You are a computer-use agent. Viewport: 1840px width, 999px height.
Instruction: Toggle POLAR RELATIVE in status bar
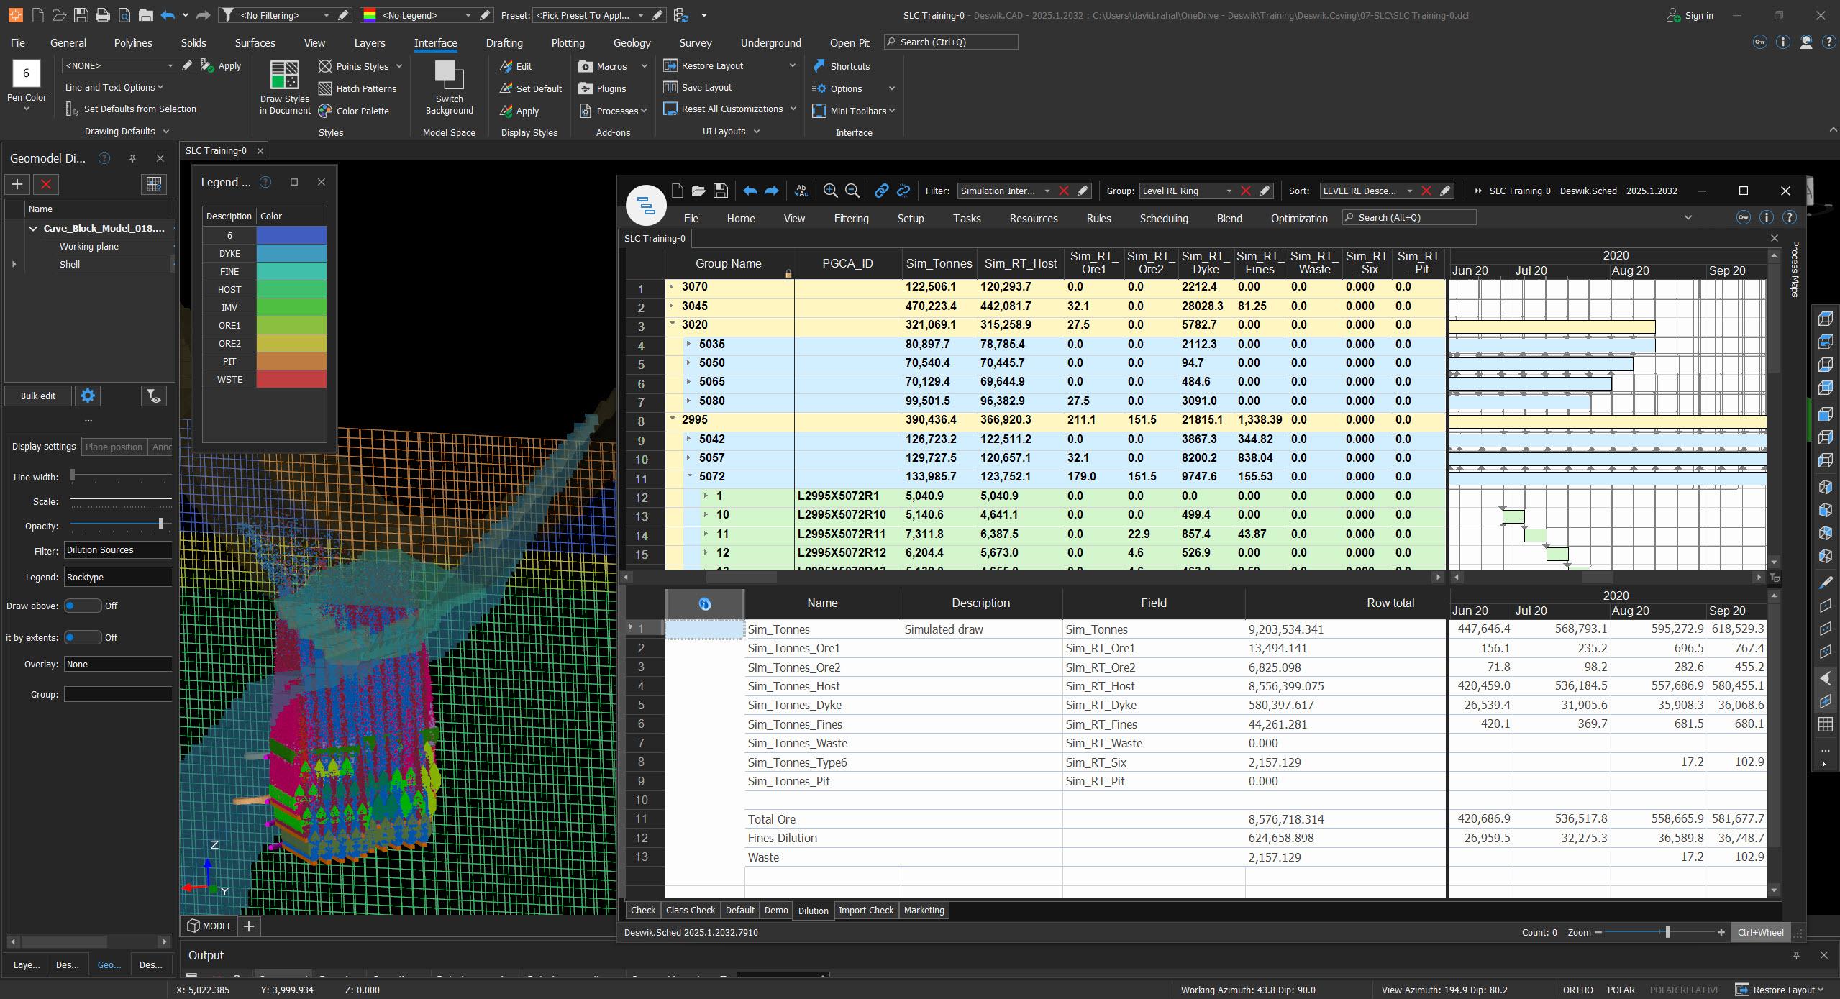[1685, 990]
